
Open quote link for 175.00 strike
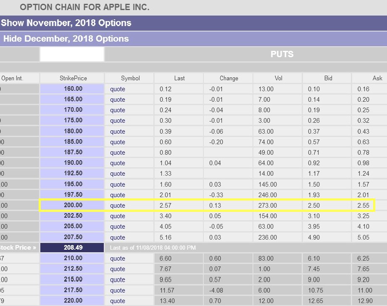tap(118, 121)
